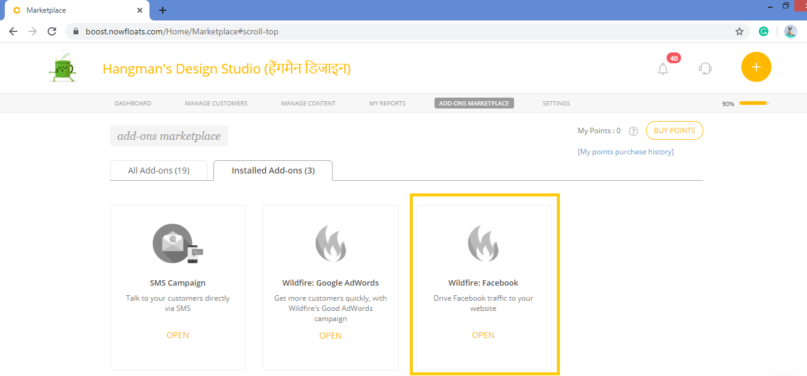This screenshot has height=376, width=807.
Task: Open the Wildfire: Google AdWords add-on
Action: [x=330, y=336]
